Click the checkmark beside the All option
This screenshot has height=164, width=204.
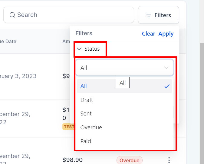[167, 86]
